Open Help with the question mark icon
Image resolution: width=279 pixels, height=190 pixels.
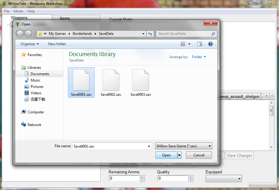[210, 44]
